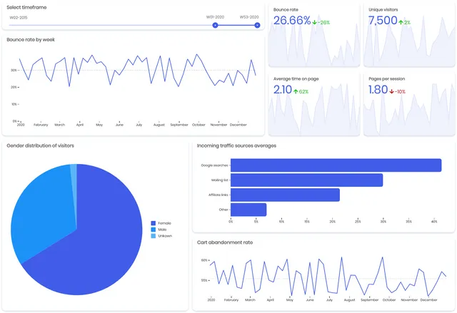Toggle the Unknown legend swatch
Image resolution: width=457 pixels, height=313 pixels.
tap(154, 236)
